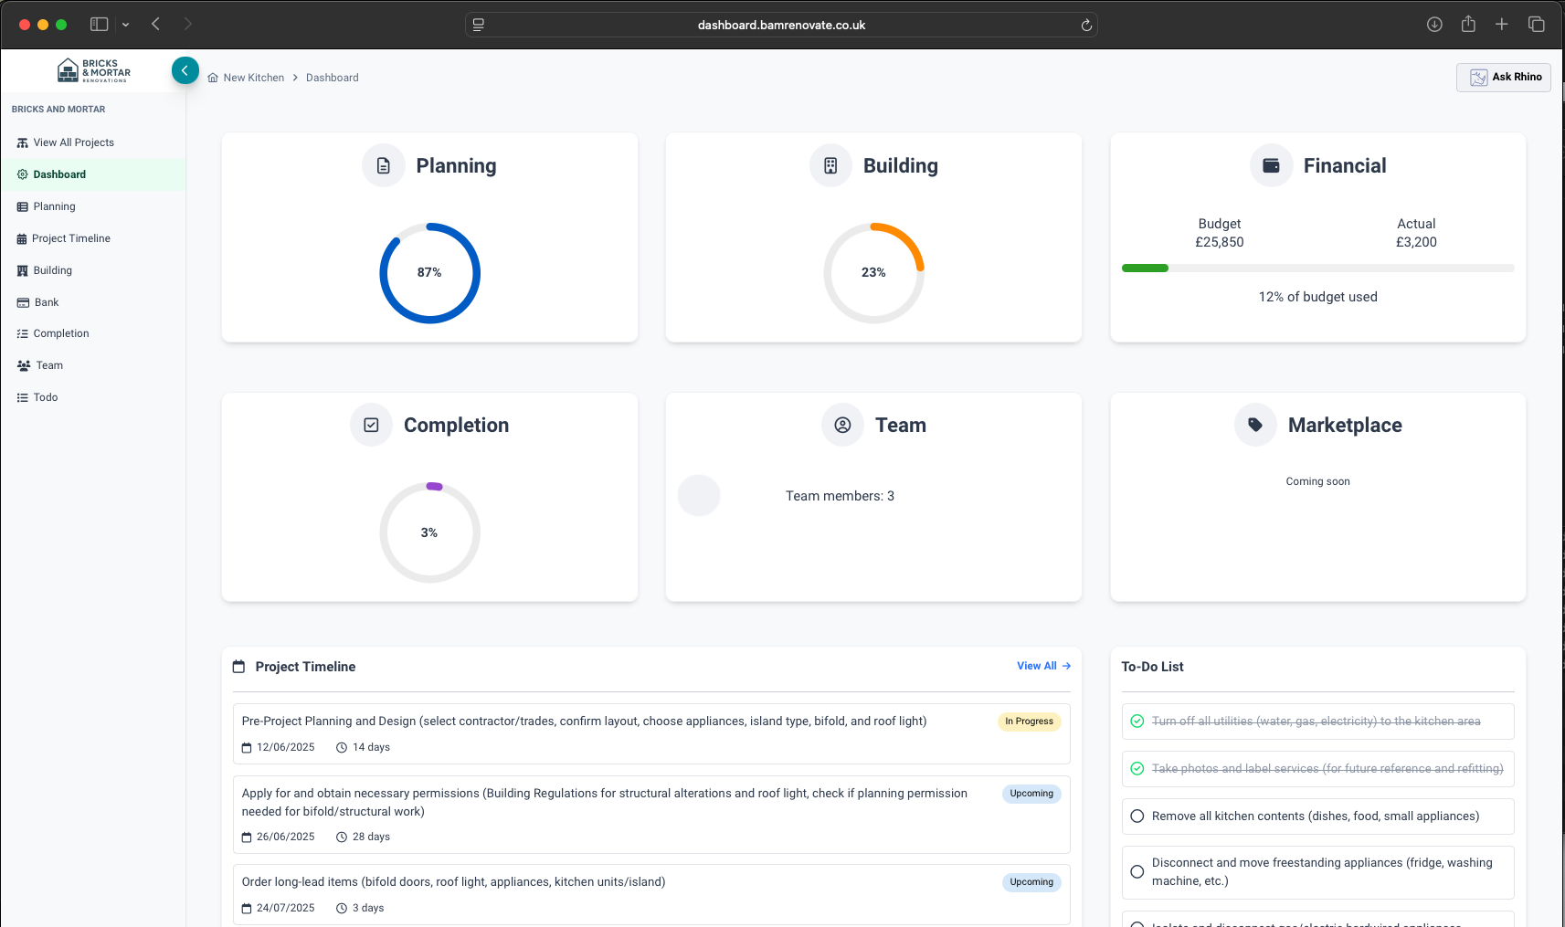Click the browser address bar
The height and width of the screenshot is (927, 1565).
point(781,26)
